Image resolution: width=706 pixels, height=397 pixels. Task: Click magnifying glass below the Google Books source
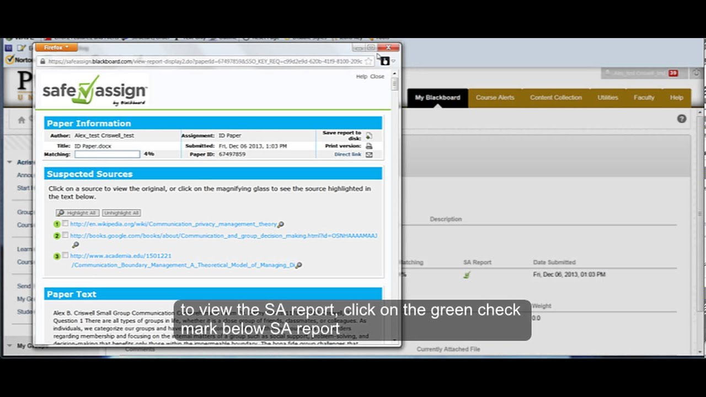[x=76, y=245]
